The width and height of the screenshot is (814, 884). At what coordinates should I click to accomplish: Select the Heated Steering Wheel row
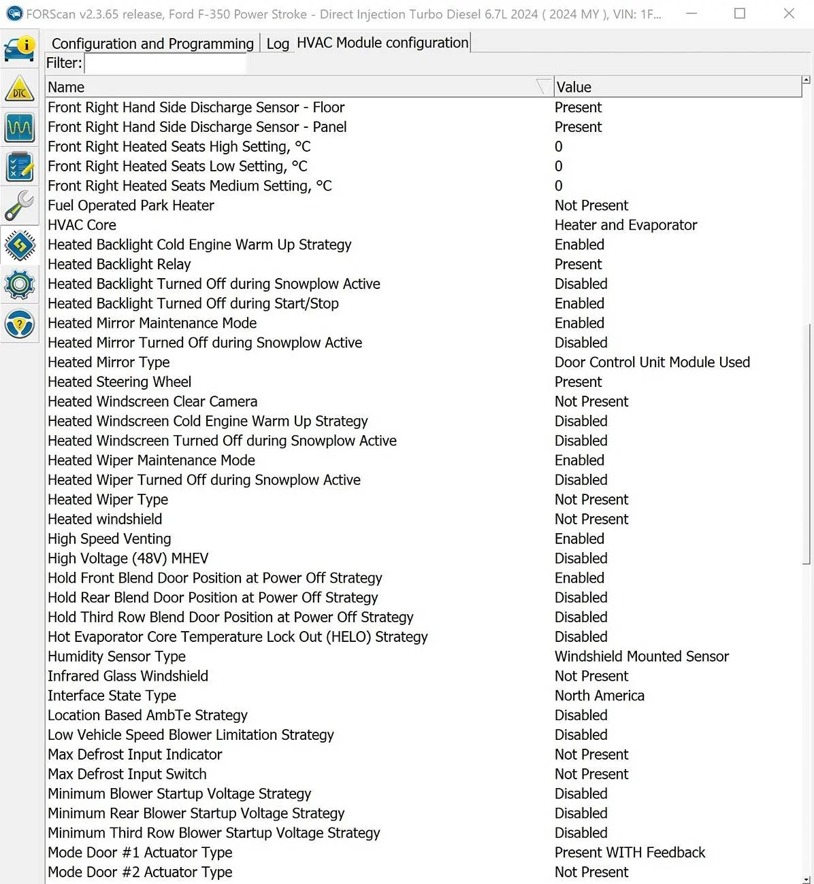click(120, 382)
